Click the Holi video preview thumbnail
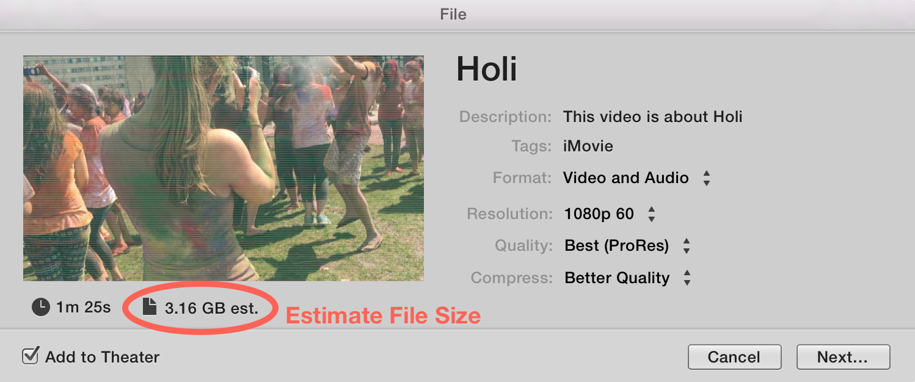915x382 pixels. (224, 168)
